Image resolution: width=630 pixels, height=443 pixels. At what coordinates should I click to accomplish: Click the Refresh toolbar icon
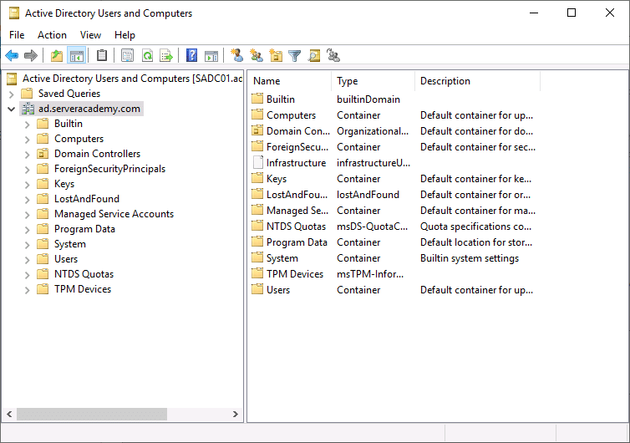147,55
